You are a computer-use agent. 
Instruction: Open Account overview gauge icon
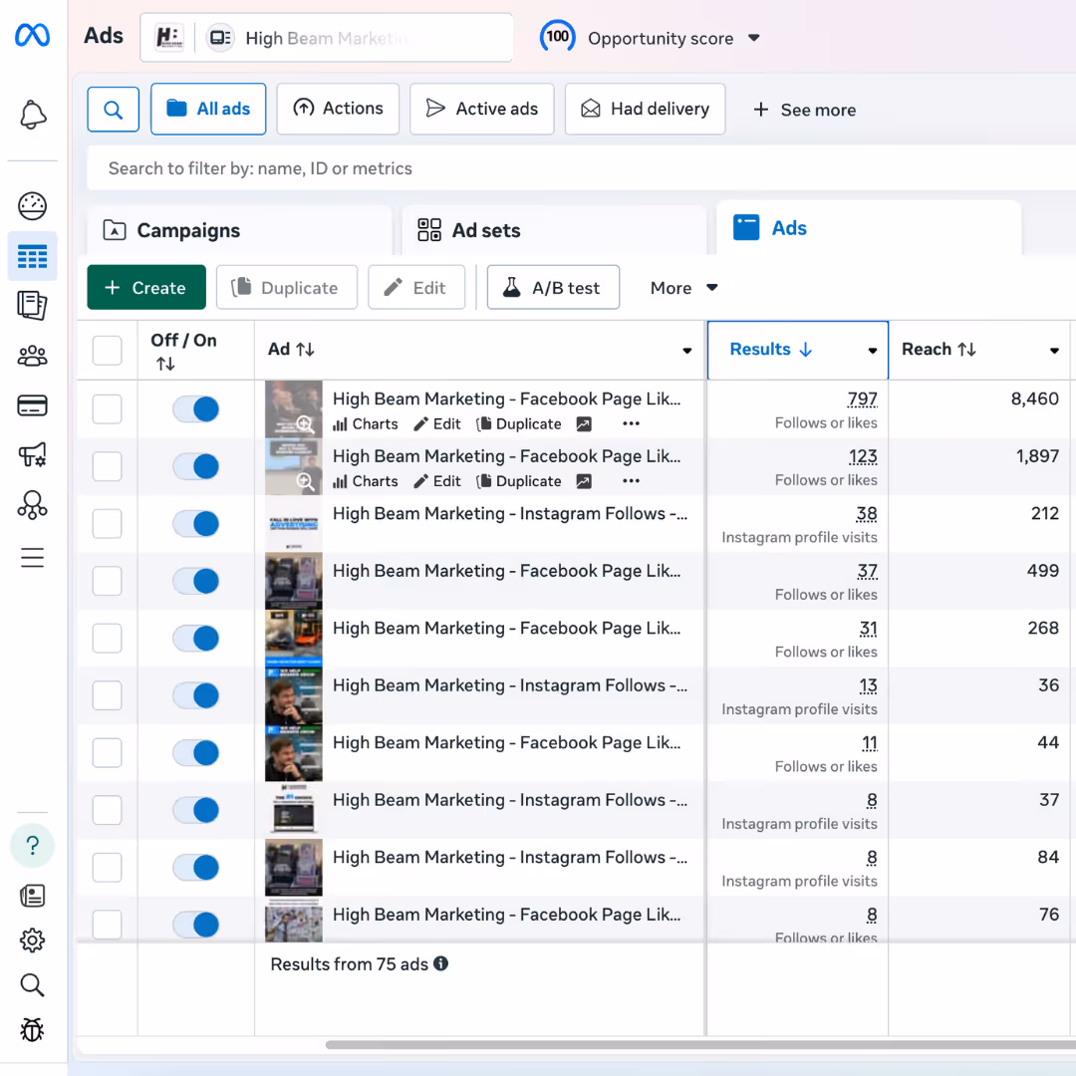pyautogui.click(x=32, y=206)
